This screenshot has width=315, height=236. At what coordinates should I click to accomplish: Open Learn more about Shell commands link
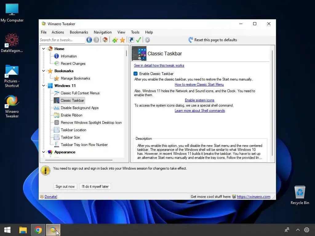click(x=200, y=111)
